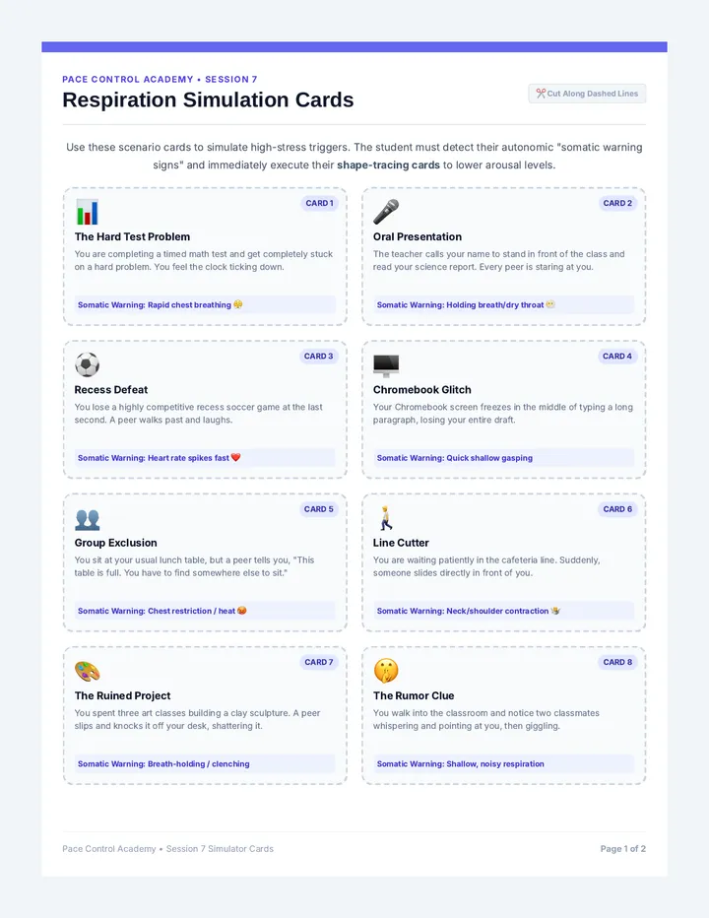Click the CARD 1 badge

coord(319,203)
